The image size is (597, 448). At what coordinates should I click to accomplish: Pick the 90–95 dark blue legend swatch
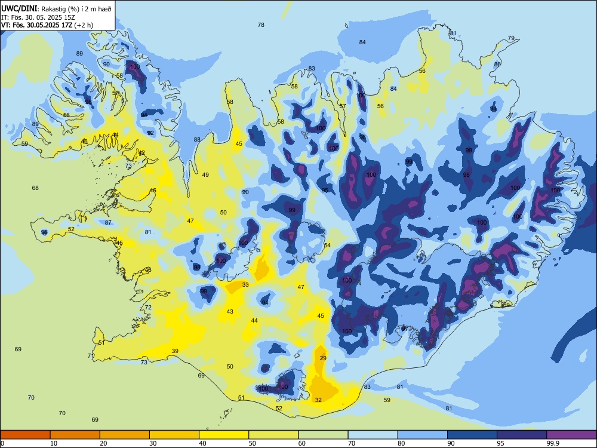[x=472, y=435]
